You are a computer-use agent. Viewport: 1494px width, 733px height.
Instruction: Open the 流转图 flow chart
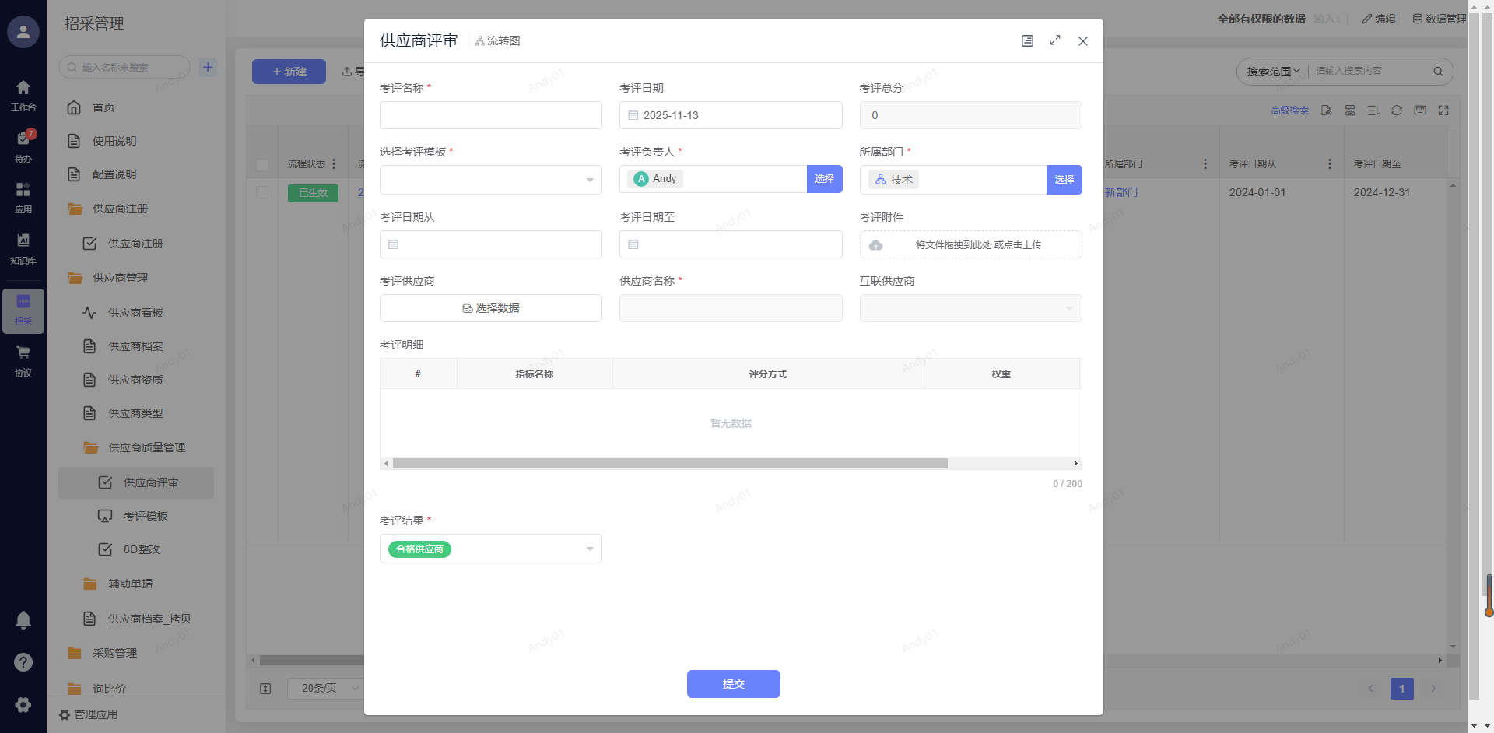[498, 40]
